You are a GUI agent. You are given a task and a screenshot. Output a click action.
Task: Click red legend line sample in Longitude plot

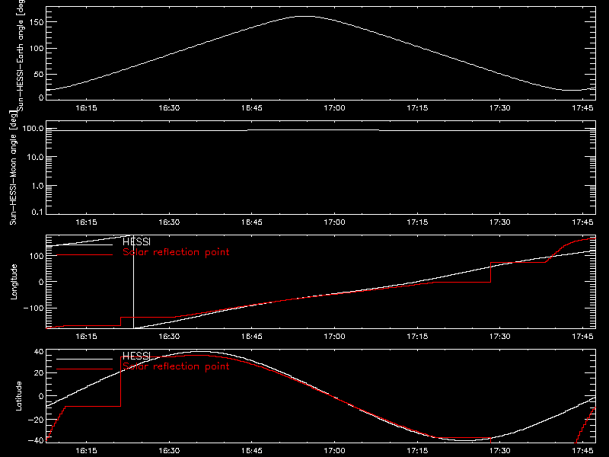click(84, 255)
